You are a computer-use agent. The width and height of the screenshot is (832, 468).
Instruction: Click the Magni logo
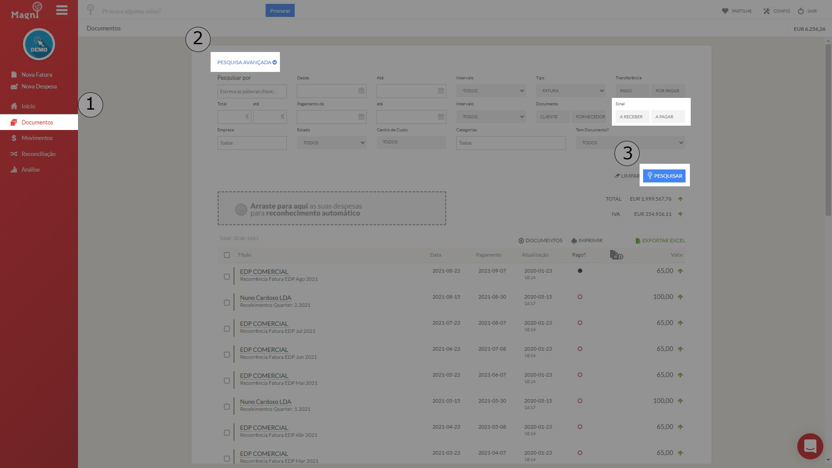[26, 11]
